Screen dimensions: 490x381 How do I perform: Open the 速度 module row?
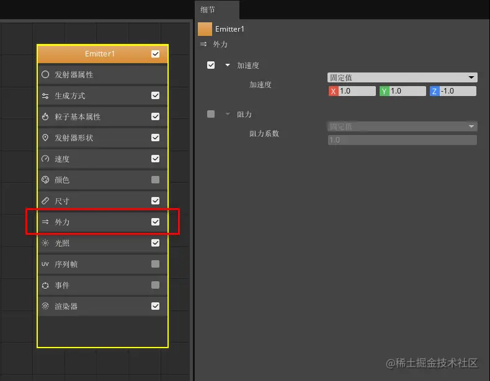tap(102, 159)
